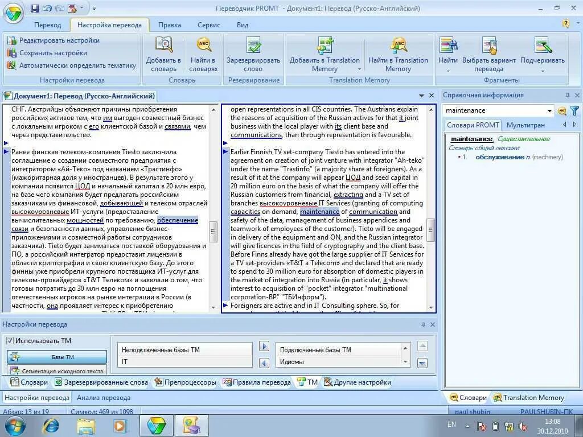Click the Базы ТМ button

[57, 357]
